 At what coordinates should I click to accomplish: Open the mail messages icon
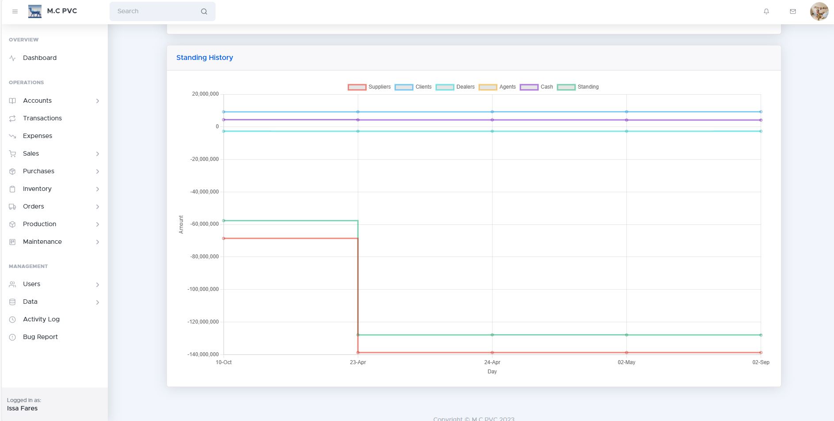tap(793, 11)
